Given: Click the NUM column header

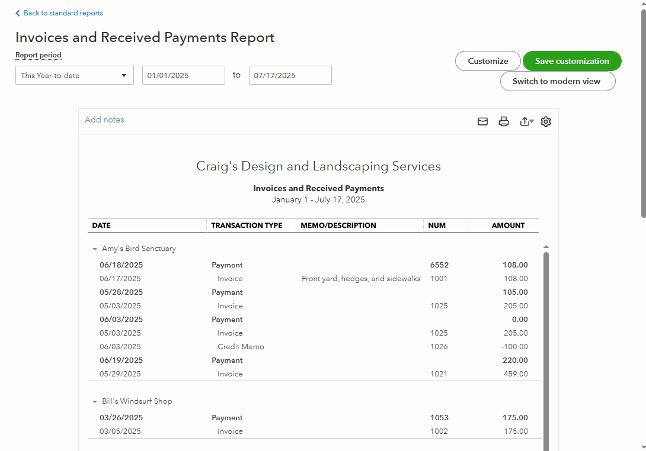Looking at the screenshot, I should point(437,225).
